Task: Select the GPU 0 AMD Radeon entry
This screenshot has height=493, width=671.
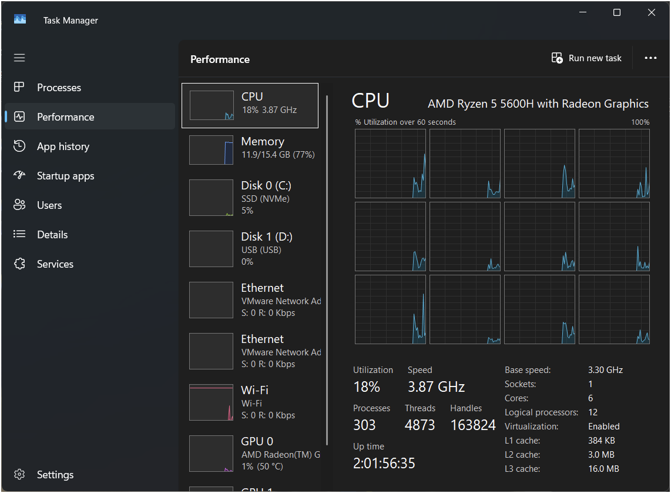Action: pos(250,453)
